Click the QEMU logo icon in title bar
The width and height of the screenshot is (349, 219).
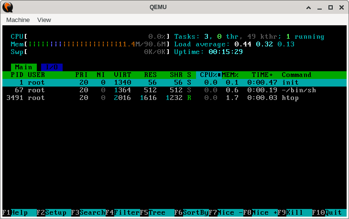tap(8, 7)
